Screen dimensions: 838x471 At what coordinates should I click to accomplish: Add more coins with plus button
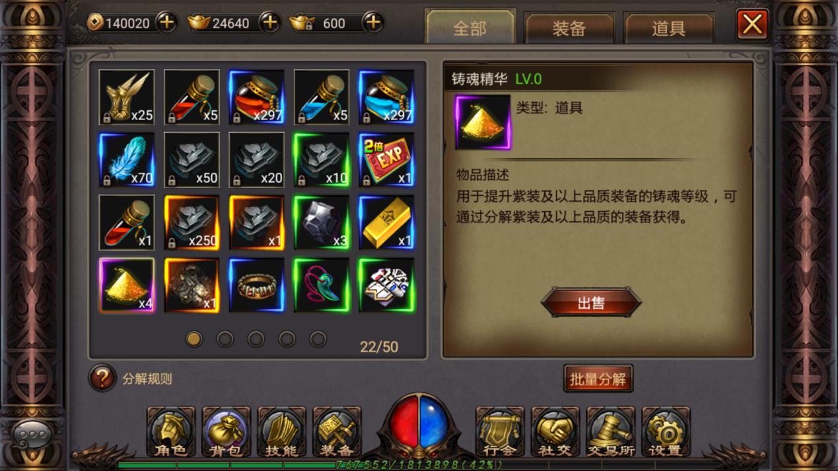tap(166, 22)
